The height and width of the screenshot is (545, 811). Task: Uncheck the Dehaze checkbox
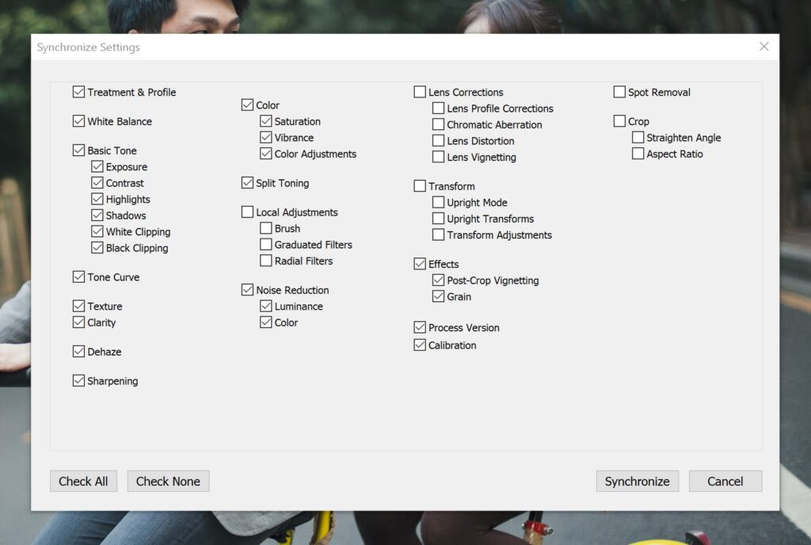click(x=78, y=352)
